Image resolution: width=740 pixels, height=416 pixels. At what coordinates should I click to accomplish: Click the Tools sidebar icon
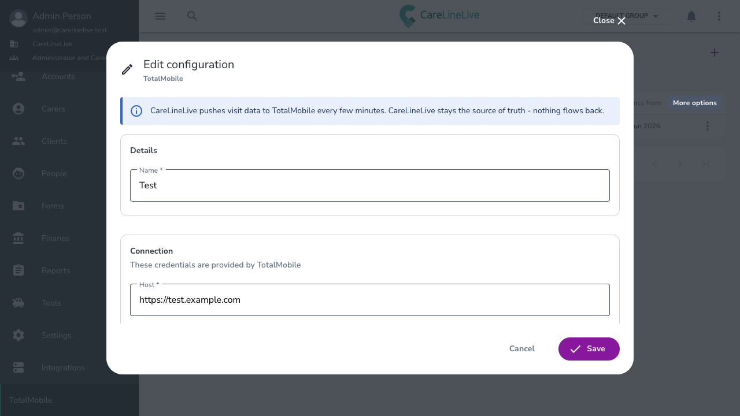(x=18, y=303)
